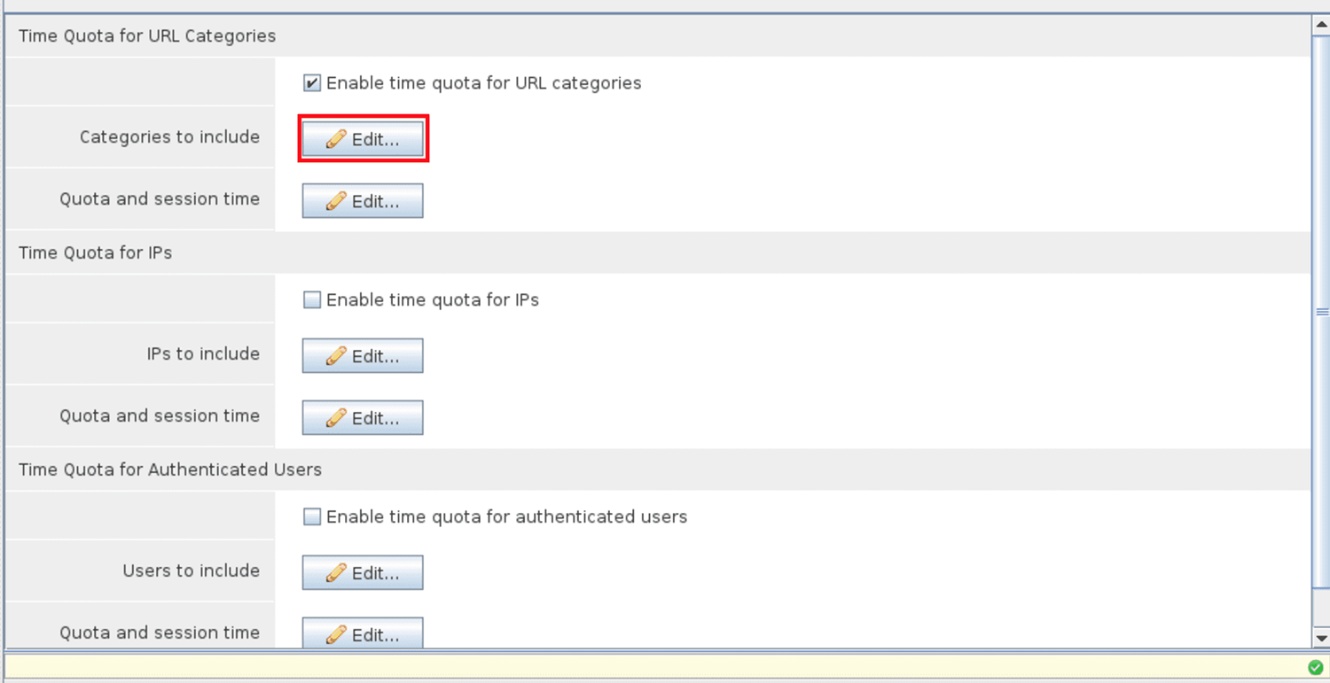
Task: Click pencil icon for URL categories quota and session time
Action: coord(335,201)
